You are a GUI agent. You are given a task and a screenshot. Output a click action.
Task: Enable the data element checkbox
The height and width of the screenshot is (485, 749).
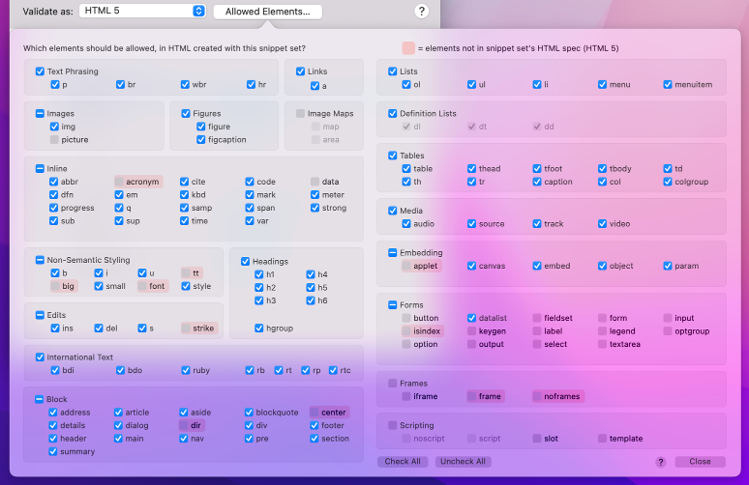click(x=315, y=182)
